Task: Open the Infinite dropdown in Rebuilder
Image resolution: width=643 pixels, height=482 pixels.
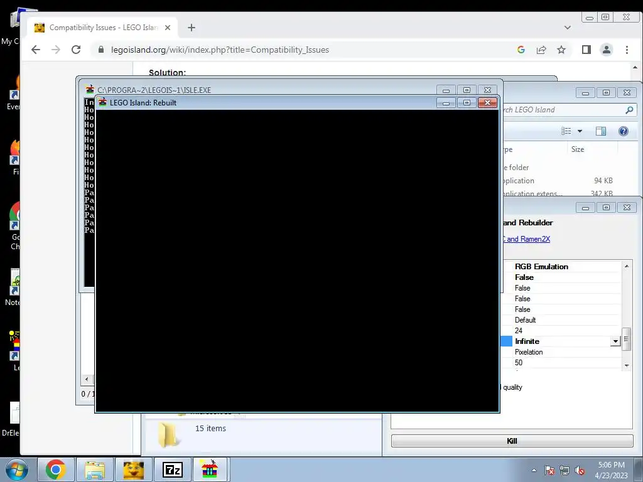Action: point(615,341)
